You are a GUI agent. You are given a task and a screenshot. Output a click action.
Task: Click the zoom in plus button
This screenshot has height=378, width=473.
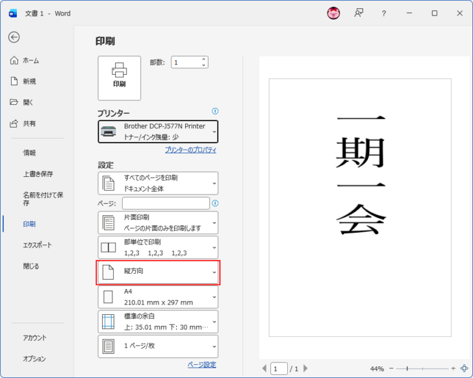click(453, 368)
